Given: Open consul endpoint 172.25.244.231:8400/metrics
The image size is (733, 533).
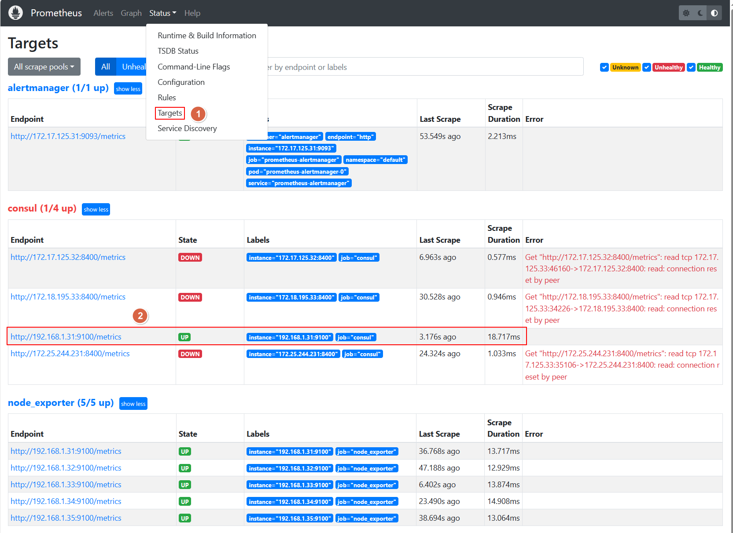Looking at the screenshot, I should (70, 354).
